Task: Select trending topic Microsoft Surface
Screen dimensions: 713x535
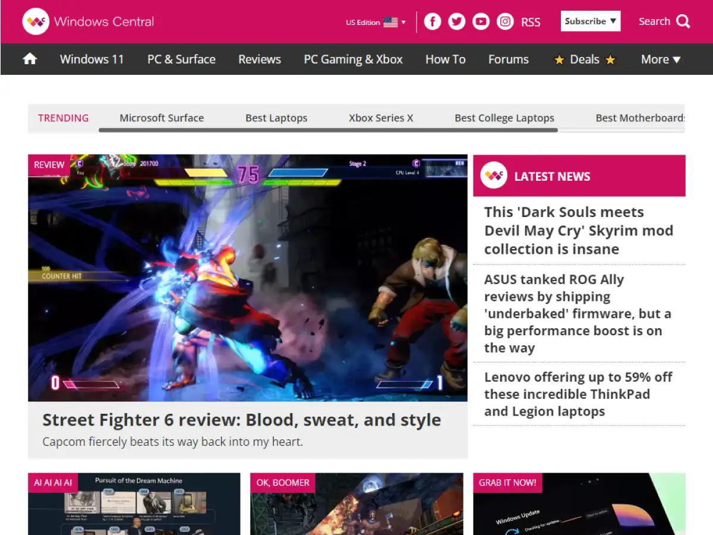Action: tap(162, 118)
